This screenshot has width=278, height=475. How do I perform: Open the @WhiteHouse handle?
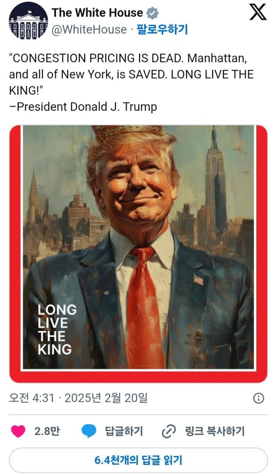(x=89, y=30)
